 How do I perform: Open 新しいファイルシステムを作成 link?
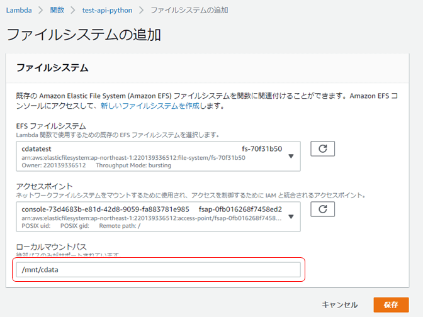(x=150, y=106)
